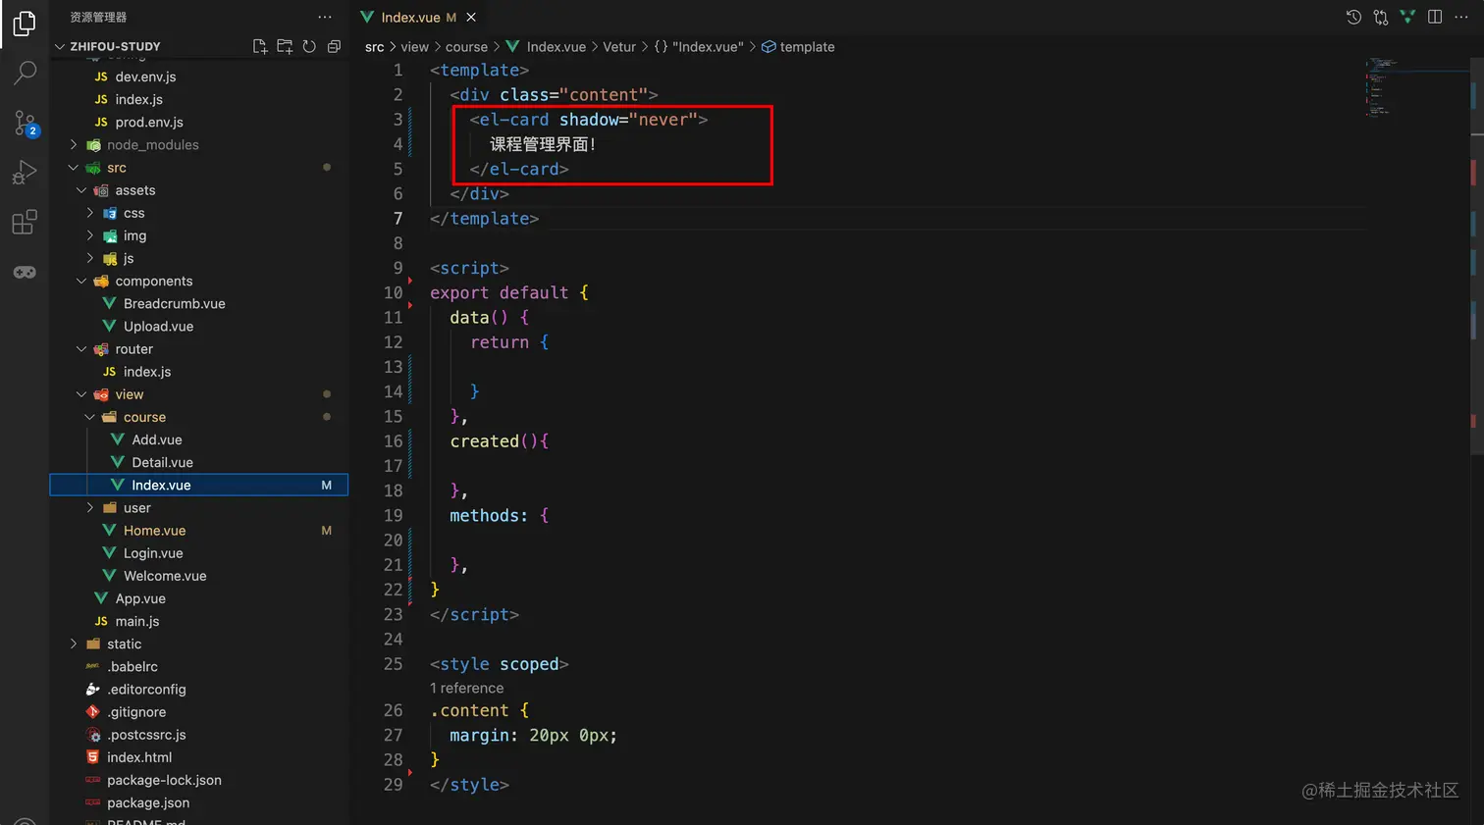1484x825 pixels.
Task: Click the 1 reference code lens
Action: pyautogui.click(x=467, y=688)
